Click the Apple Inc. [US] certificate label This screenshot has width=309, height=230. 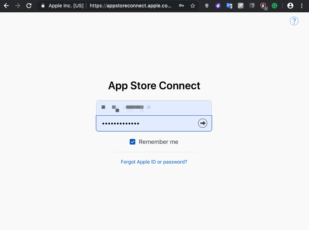coord(66,6)
